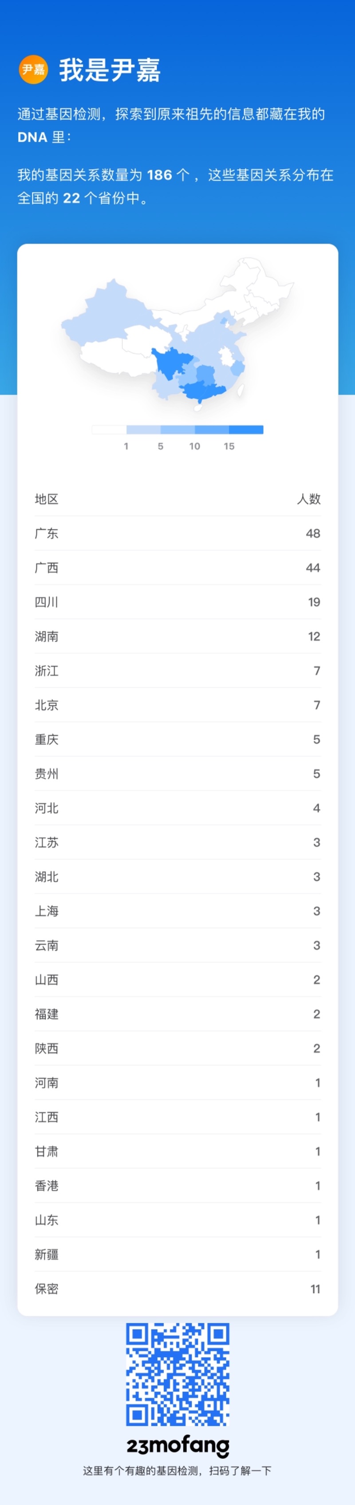Click the 186 gene relations count

coord(159,175)
